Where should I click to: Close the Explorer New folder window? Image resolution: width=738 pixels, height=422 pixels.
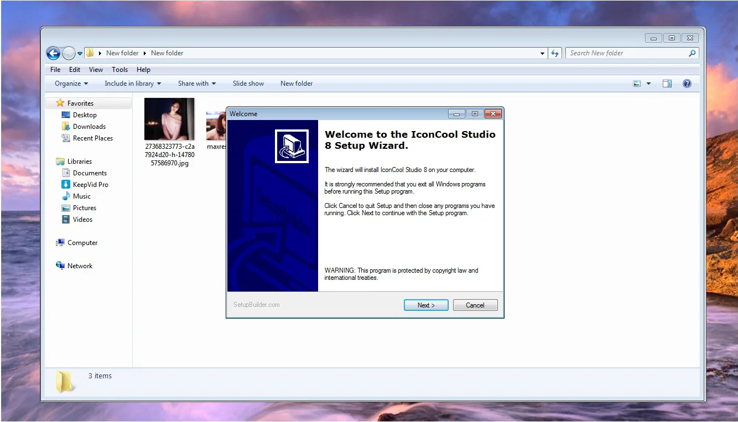pyautogui.click(x=689, y=38)
